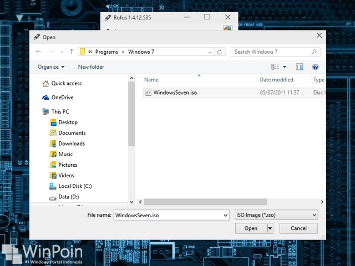Image resolution: width=355 pixels, height=266 pixels.
Task: Select the Data (D:) drive
Action: (69, 197)
